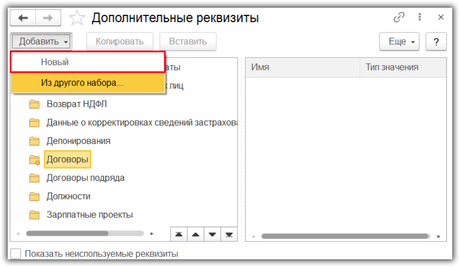
Task: Open the Добавить dropdown button
Action: point(41,41)
